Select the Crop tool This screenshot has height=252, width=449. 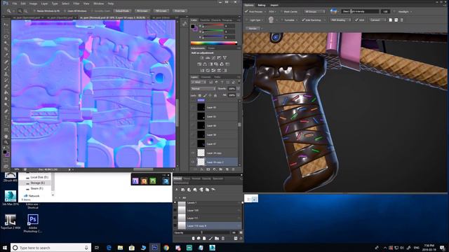(x=6, y=50)
